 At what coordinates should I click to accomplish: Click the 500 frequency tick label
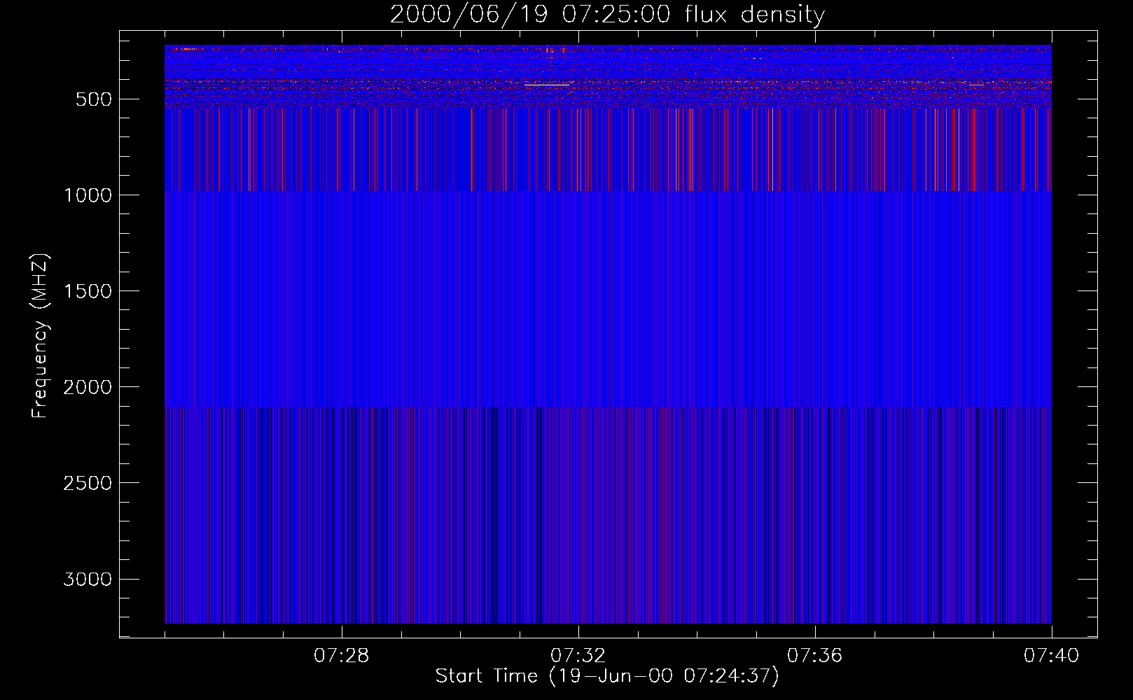(x=94, y=99)
